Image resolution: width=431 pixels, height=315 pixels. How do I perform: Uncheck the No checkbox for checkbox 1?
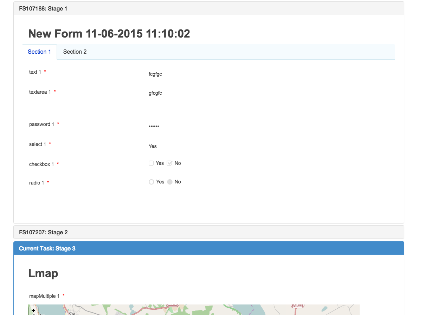tap(169, 163)
